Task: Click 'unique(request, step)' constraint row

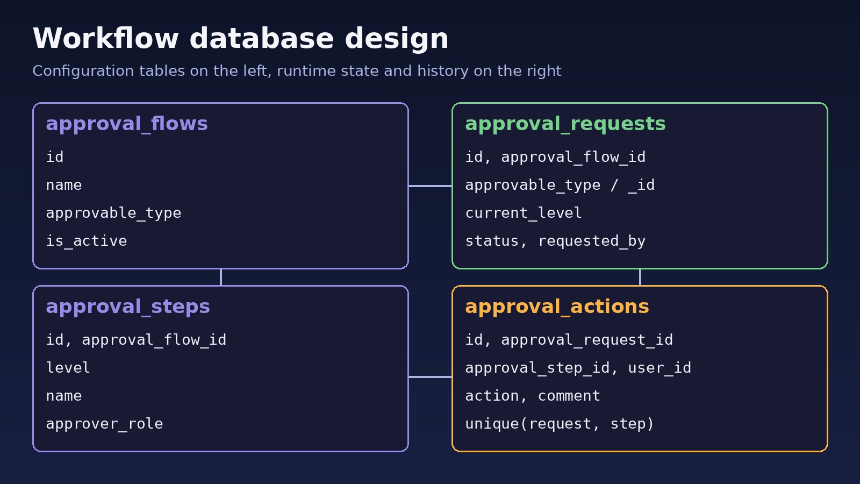Action: tap(560, 424)
